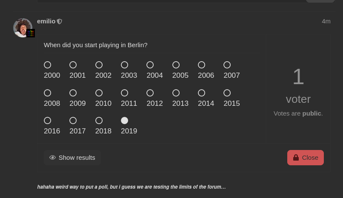This screenshot has width=343, height=198.
Task: Pick the 2016 radio option
Action: pyautogui.click(x=48, y=121)
